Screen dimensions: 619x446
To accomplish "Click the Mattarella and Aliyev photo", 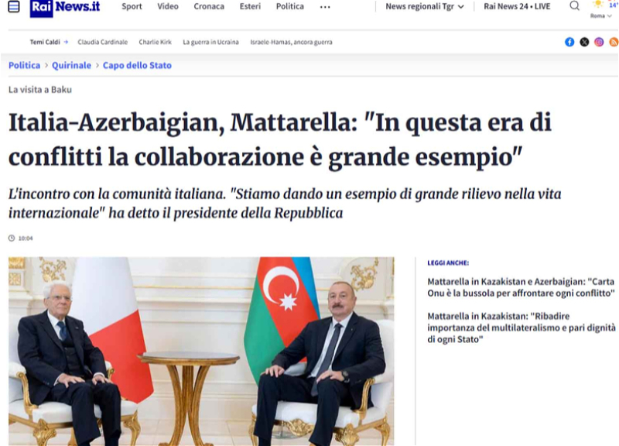I will coord(201,352).
